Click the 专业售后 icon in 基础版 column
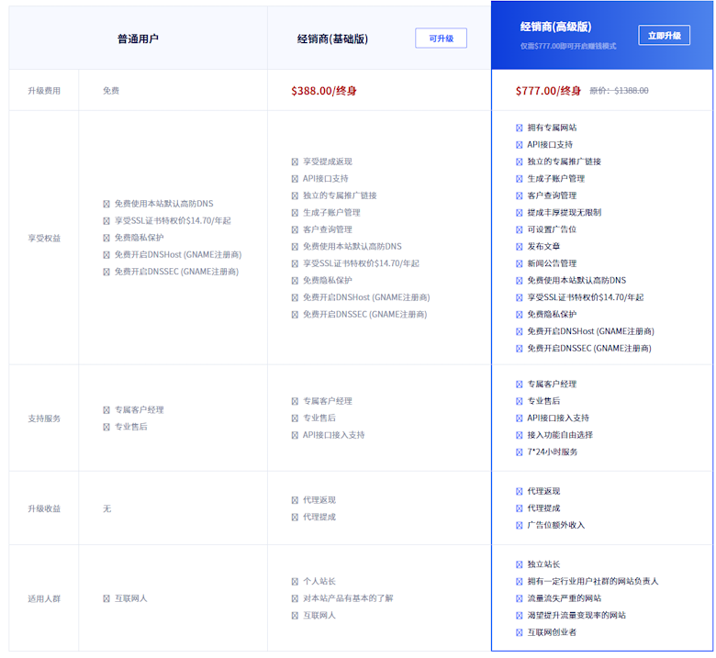This screenshot has width=716, height=658. tap(295, 418)
